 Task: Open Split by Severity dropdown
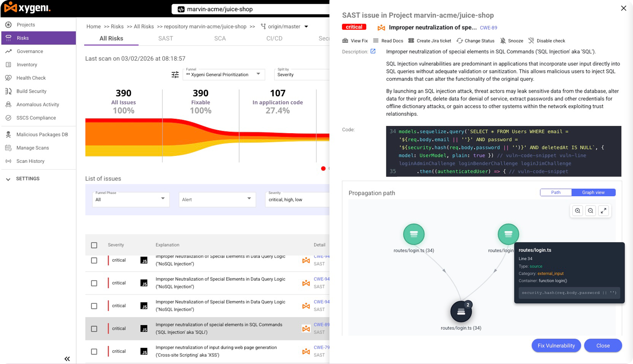point(302,74)
